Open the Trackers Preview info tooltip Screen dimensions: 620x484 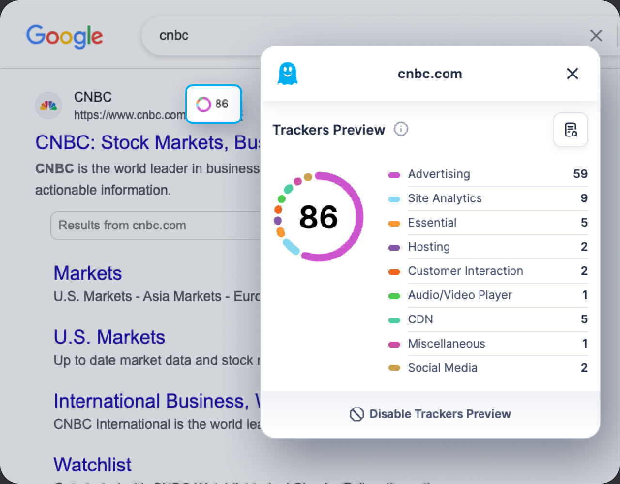[x=401, y=129]
